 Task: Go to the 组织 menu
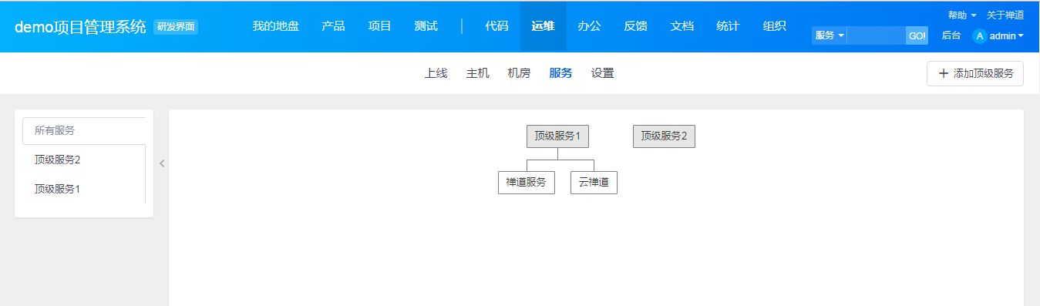tap(774, 25)
